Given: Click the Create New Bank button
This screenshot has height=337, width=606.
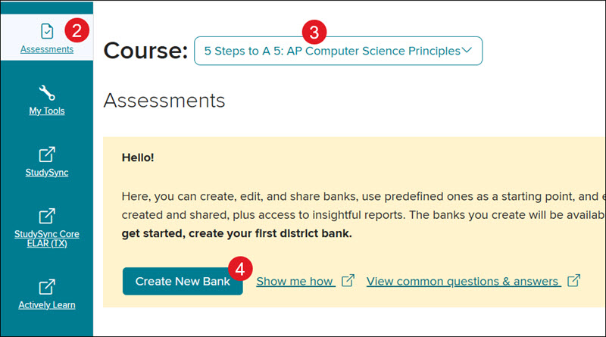Looking at the screenshot, I should (183, 282).
